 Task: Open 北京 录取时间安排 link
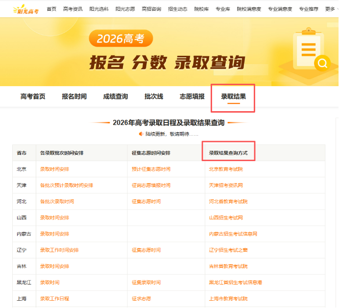[x=54, y=169]
